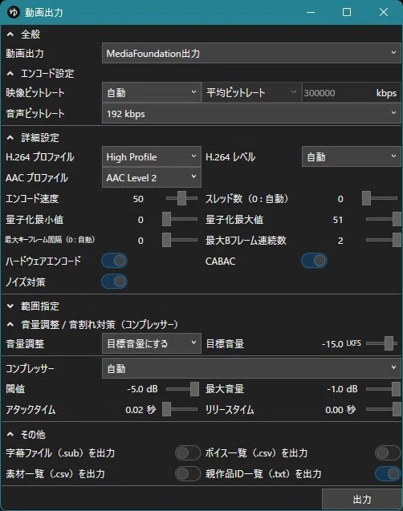Open the H.264 レベル 自動 dropdown
Viewport: 403px width, 511px height.
(351, 156)
